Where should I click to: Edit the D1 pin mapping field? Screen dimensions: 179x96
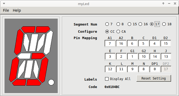point(155,43)
